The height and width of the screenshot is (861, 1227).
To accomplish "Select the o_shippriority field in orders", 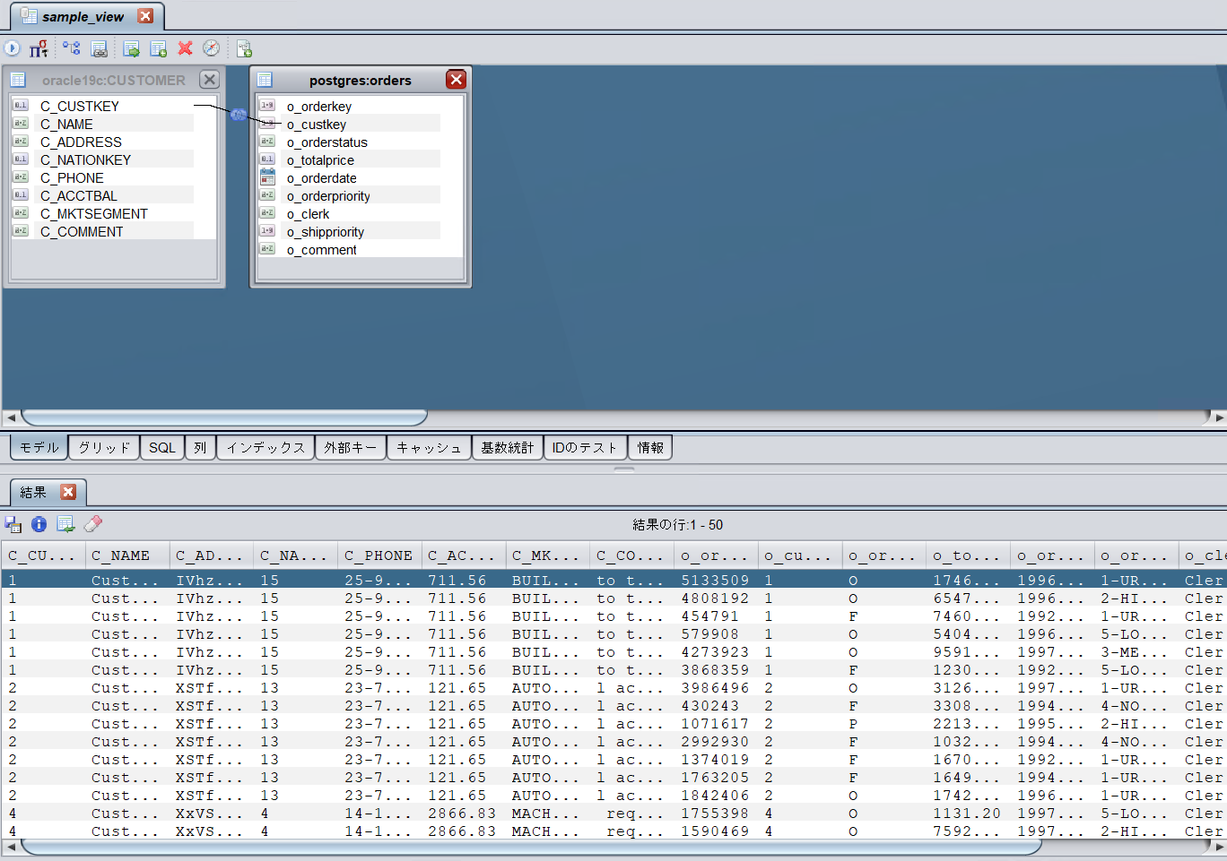I will (x=326, y=232).
